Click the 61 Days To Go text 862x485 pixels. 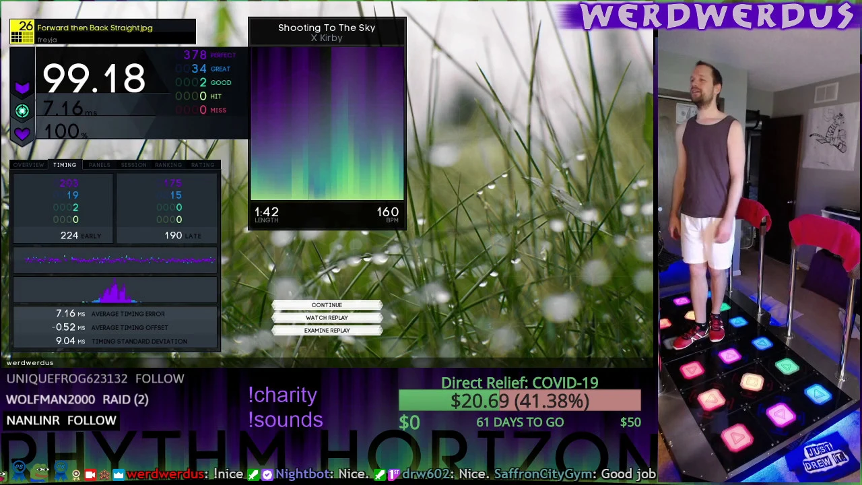(x=520, y=422)
